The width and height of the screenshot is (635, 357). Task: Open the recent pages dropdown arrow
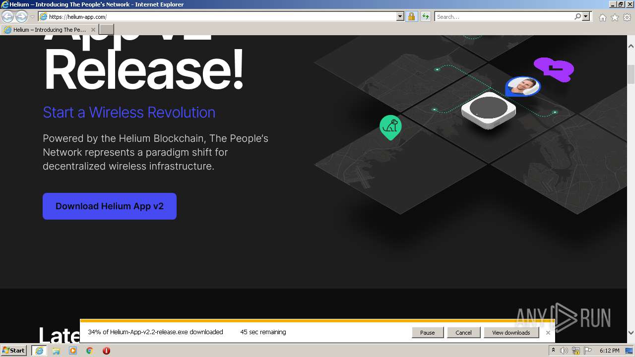(x=32, y=16)
